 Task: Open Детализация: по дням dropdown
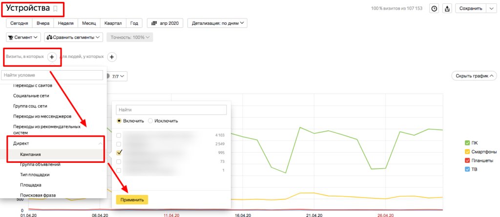[x=217, y=23]
